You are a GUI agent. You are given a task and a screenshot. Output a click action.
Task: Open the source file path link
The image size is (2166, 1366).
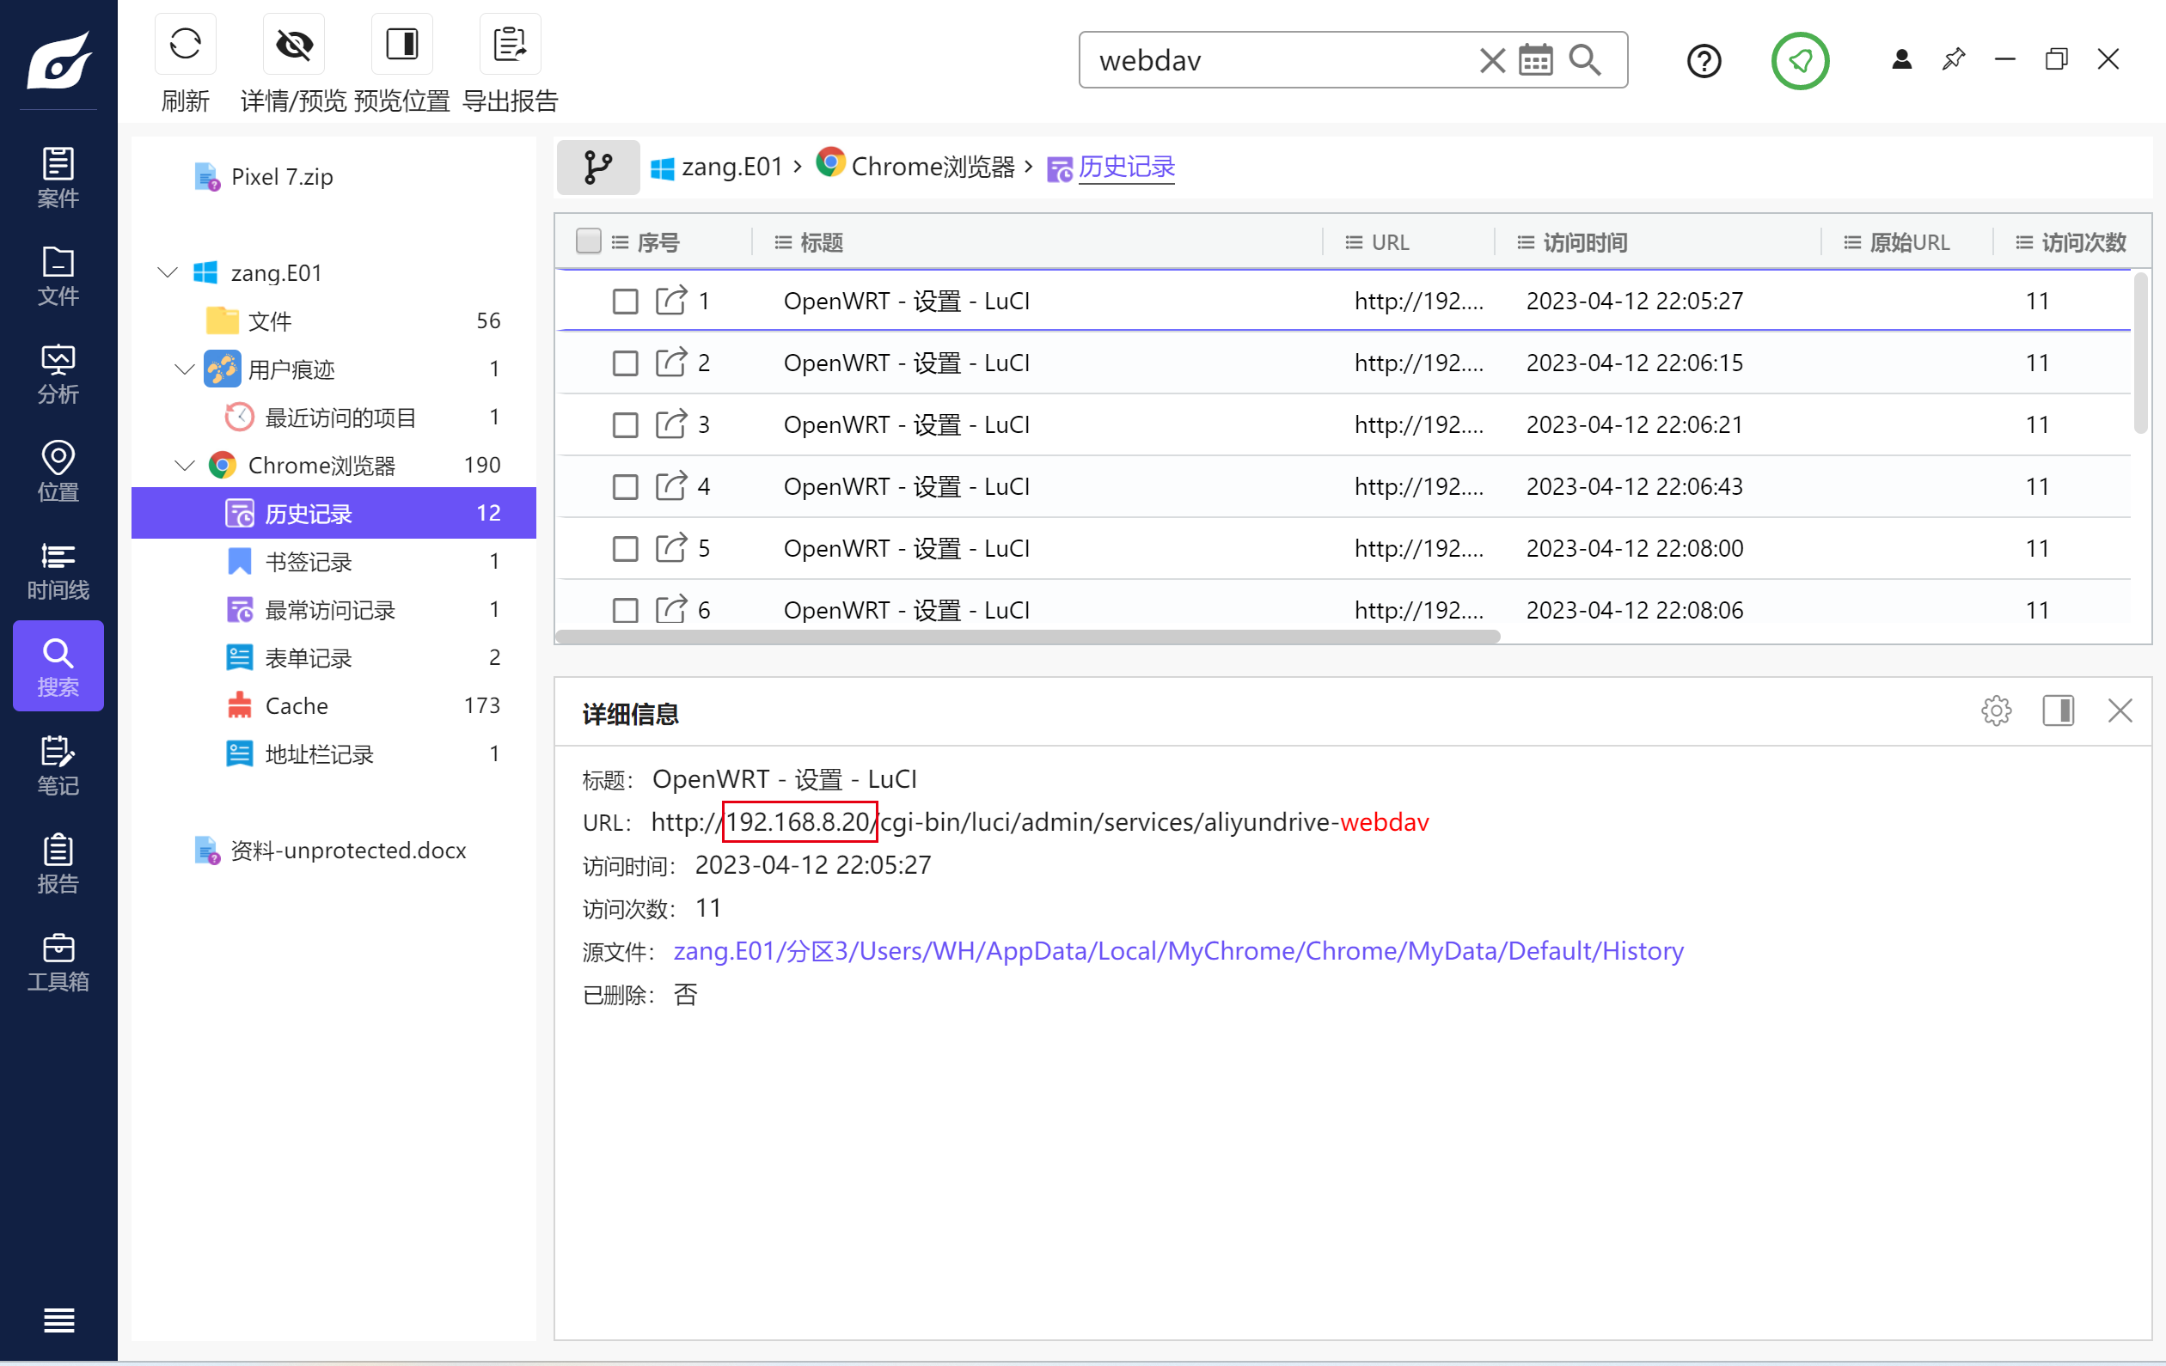click(1178, 950)
